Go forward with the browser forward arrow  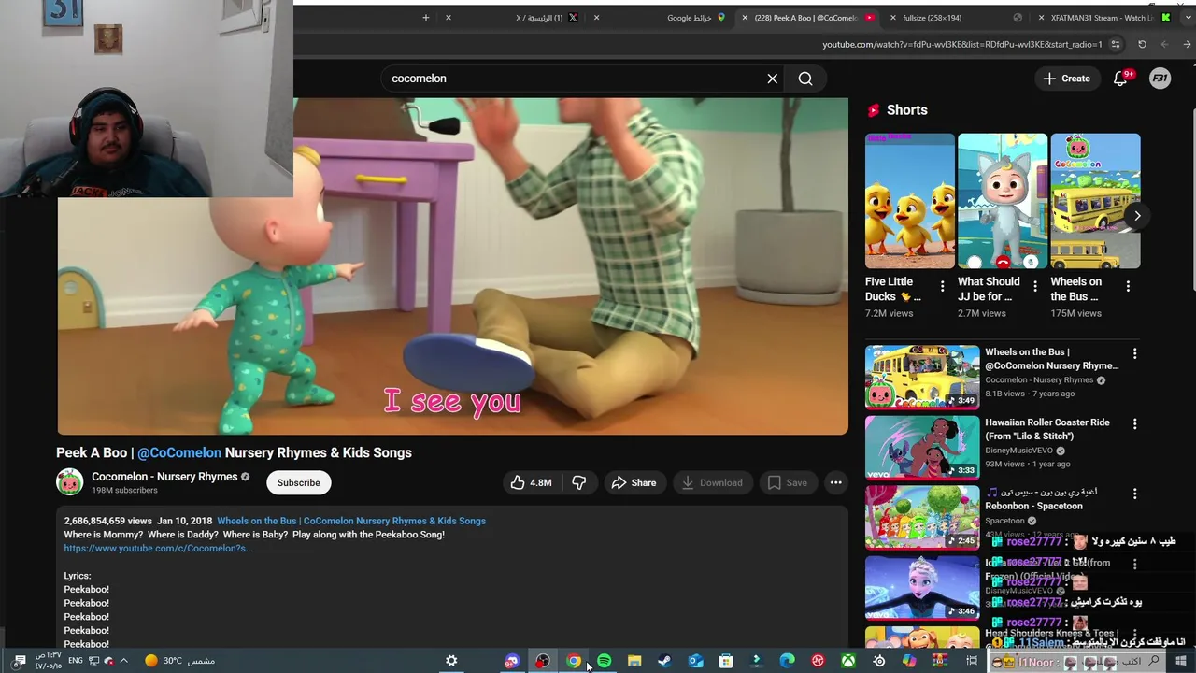tap(1164, 44)
